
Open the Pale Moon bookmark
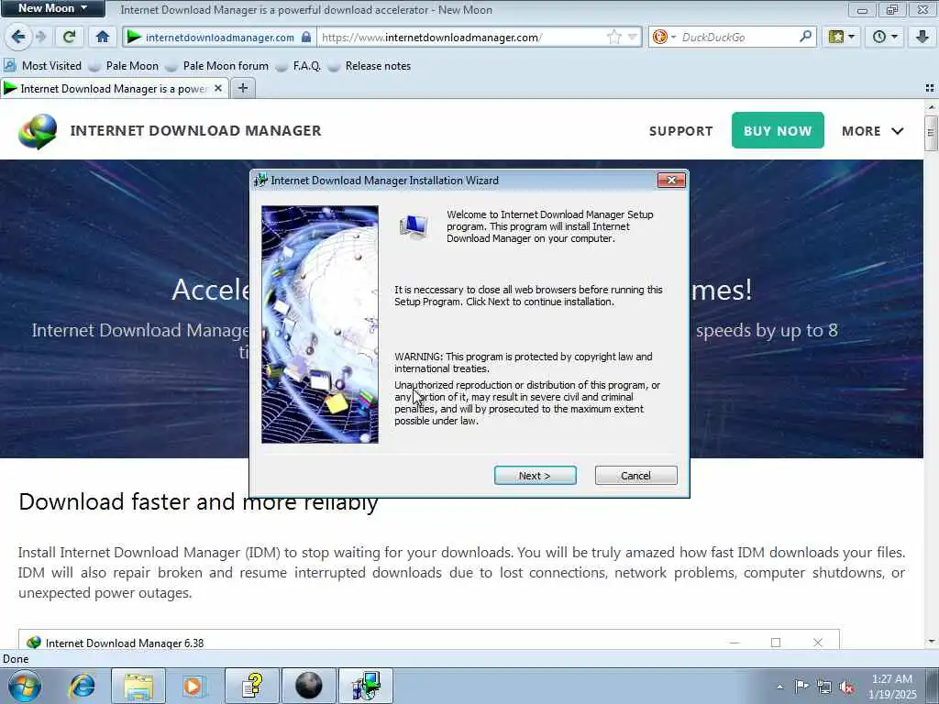pyautogui.click(x=124, y=66)
